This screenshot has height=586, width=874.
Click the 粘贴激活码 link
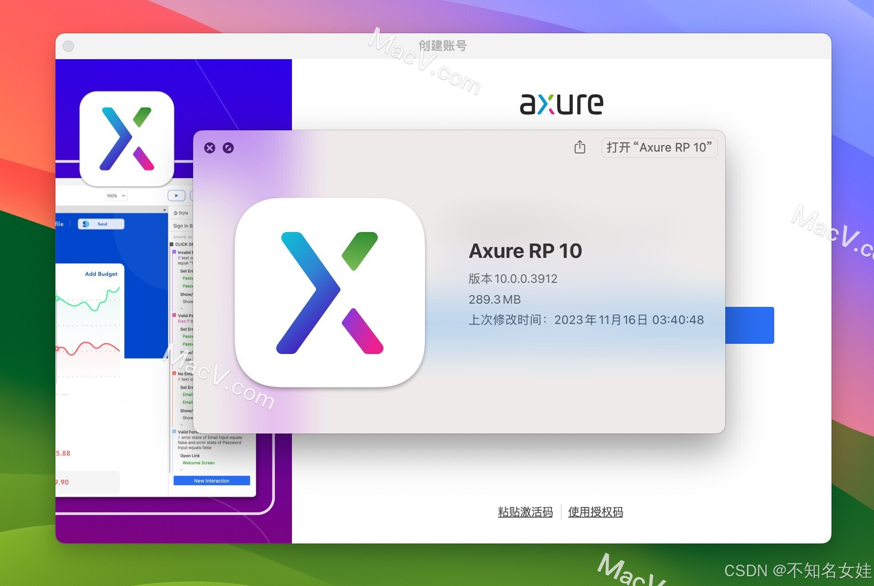[525, 512]
